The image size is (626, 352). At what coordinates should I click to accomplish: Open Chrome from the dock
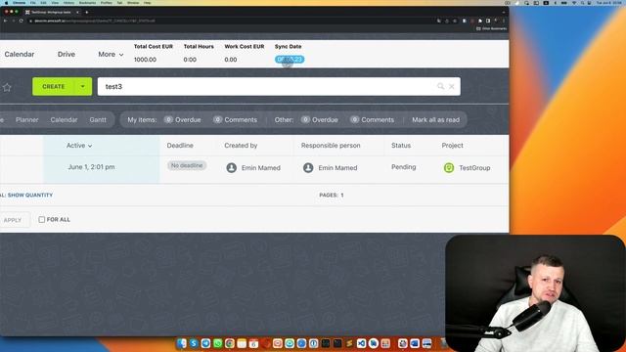point(230,343)
